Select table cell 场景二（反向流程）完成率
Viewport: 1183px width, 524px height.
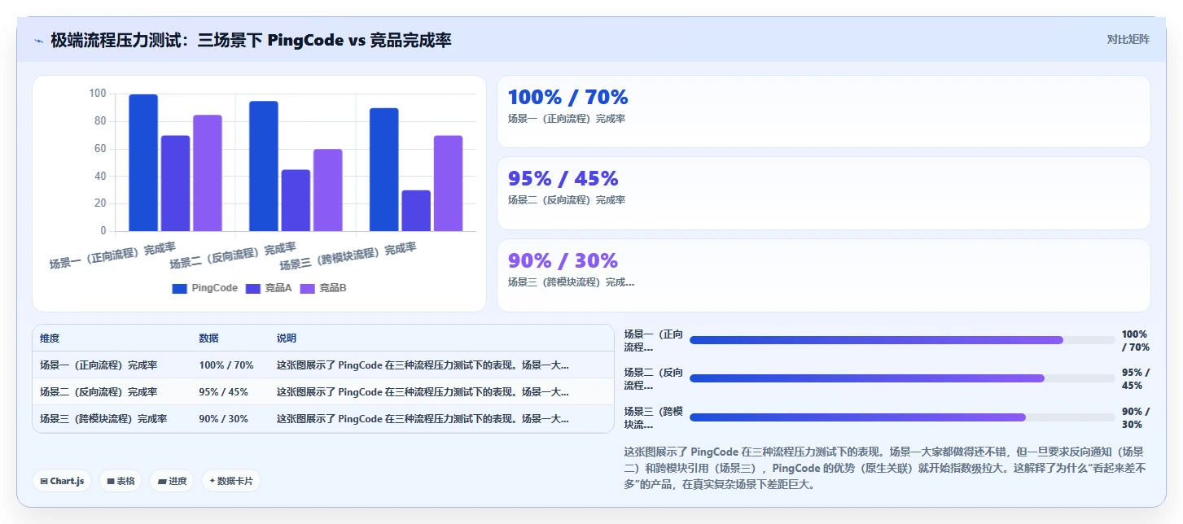click(99, 392)
